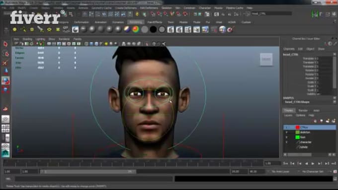Select the arrow selection tool in toolbox
Viewport: 338px width, 190px height.
[5, 44]
